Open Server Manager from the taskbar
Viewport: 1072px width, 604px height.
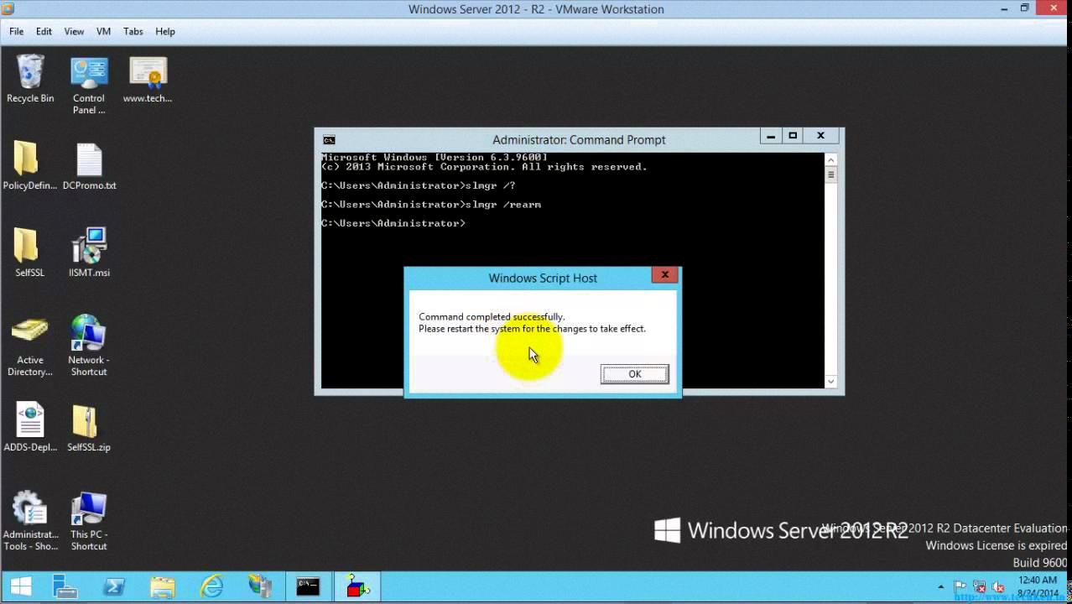[65, 586]
